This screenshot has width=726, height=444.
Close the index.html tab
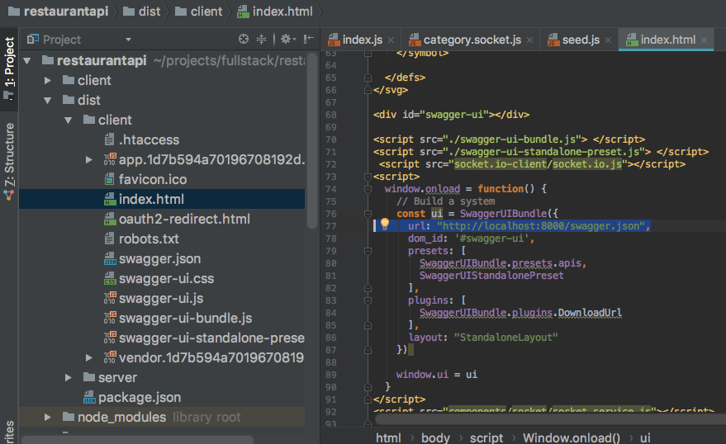[704, 40]
